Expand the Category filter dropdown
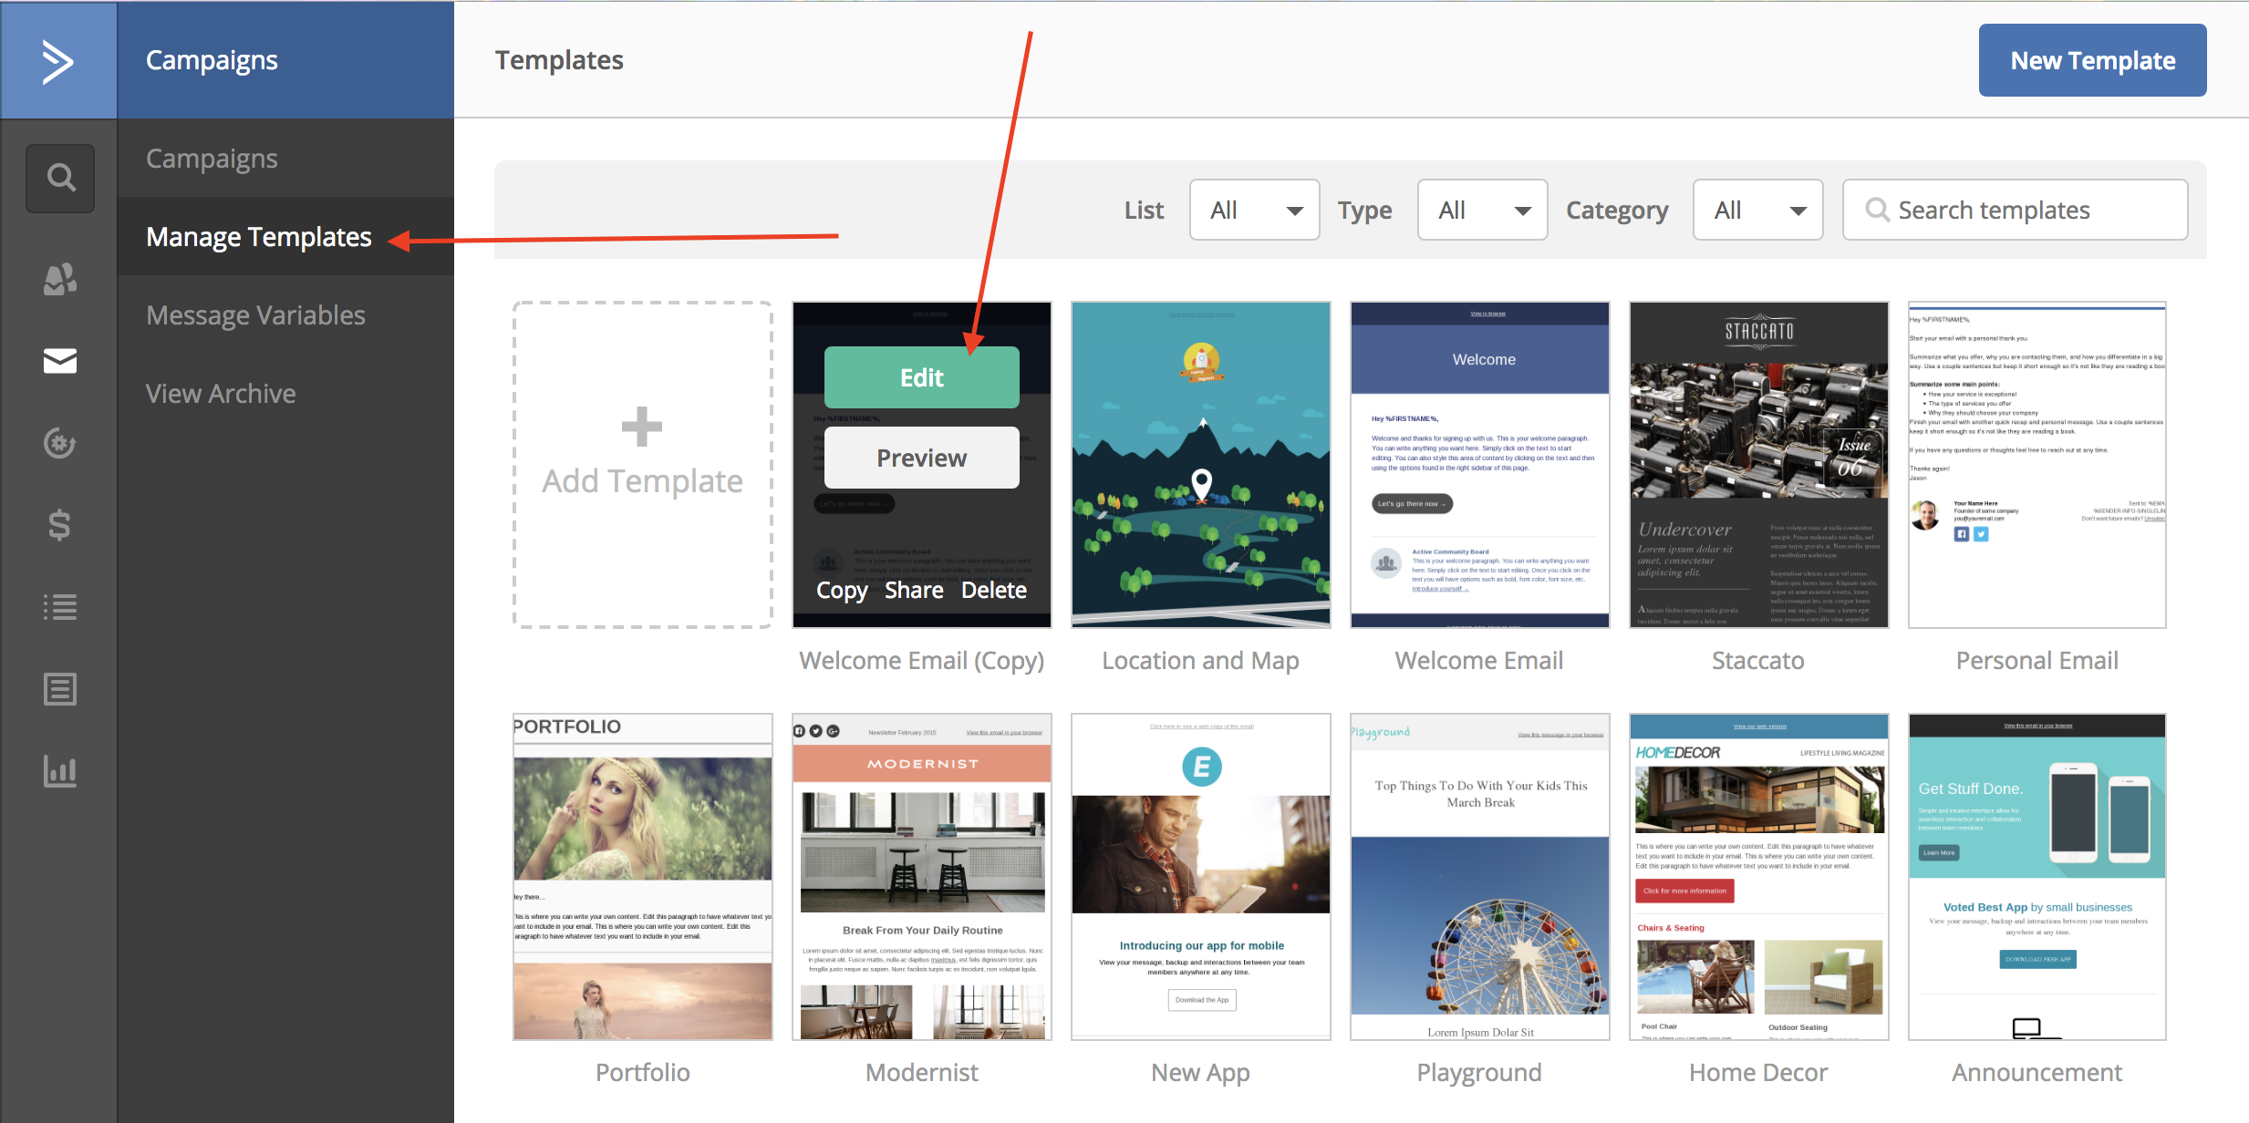Image resolution: width=2249 pixels, height=1123 pixels. (x=1757, y=211)
